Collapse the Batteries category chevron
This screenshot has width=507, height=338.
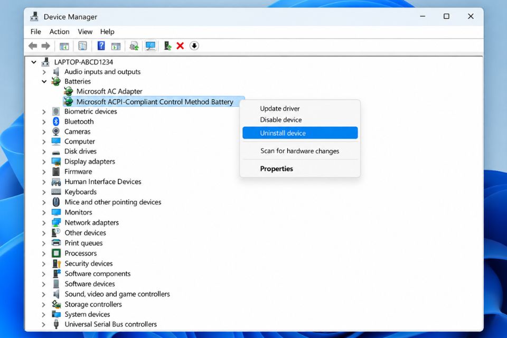tap(44, 81)
